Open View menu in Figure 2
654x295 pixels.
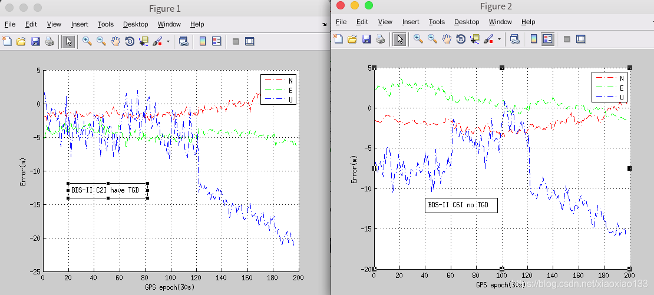[385, 22]
